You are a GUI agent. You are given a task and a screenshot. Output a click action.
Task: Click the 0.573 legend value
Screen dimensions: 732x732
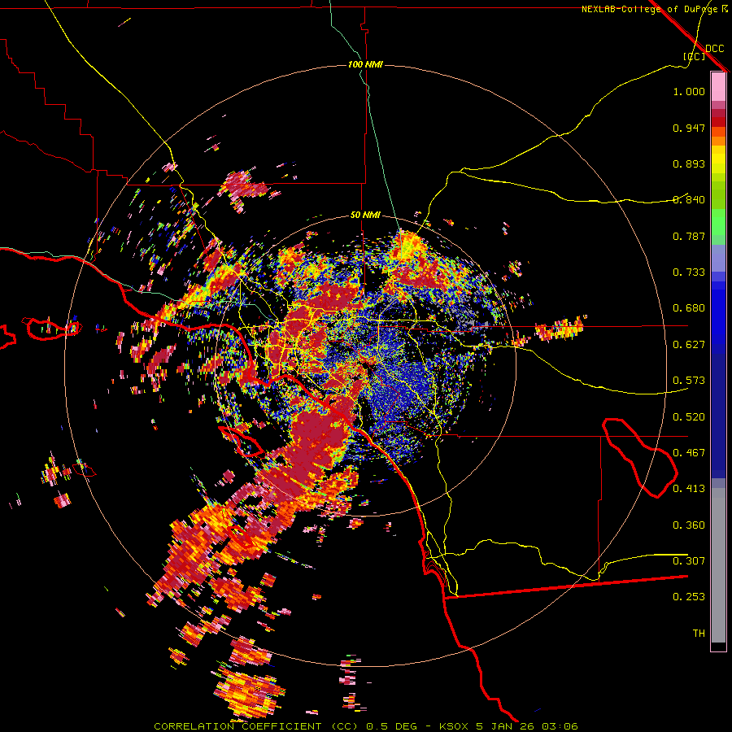pos(689,381)
